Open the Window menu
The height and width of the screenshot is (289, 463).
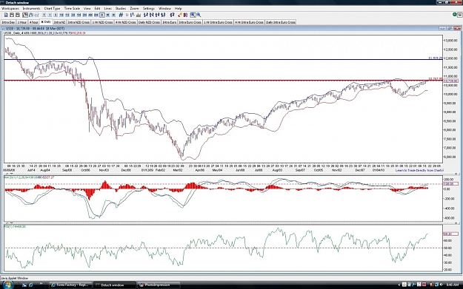[x=164, y=8]
